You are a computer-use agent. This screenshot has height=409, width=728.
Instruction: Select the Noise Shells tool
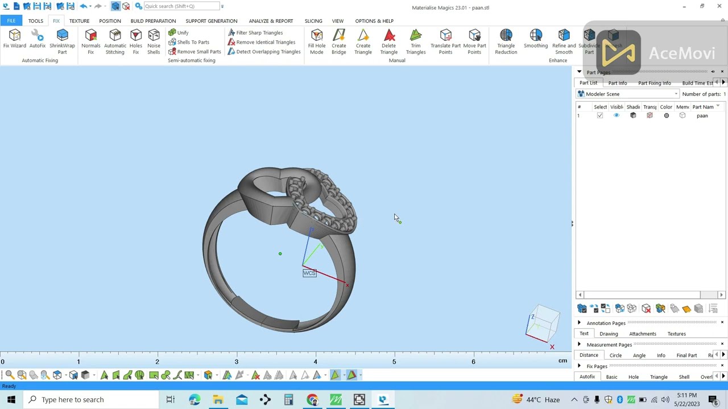point(154,42)
